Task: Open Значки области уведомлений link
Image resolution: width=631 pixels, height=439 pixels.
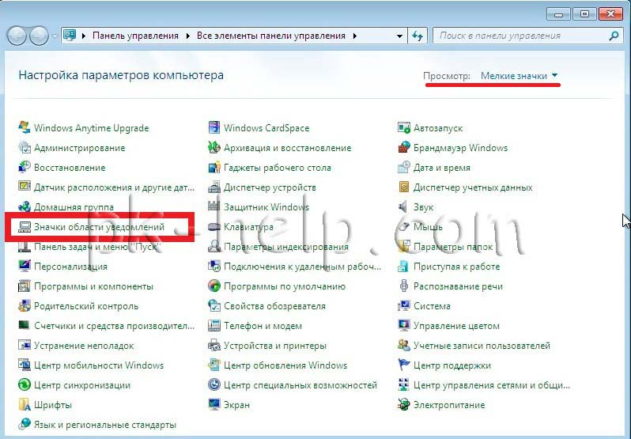Action: (99, 226)
